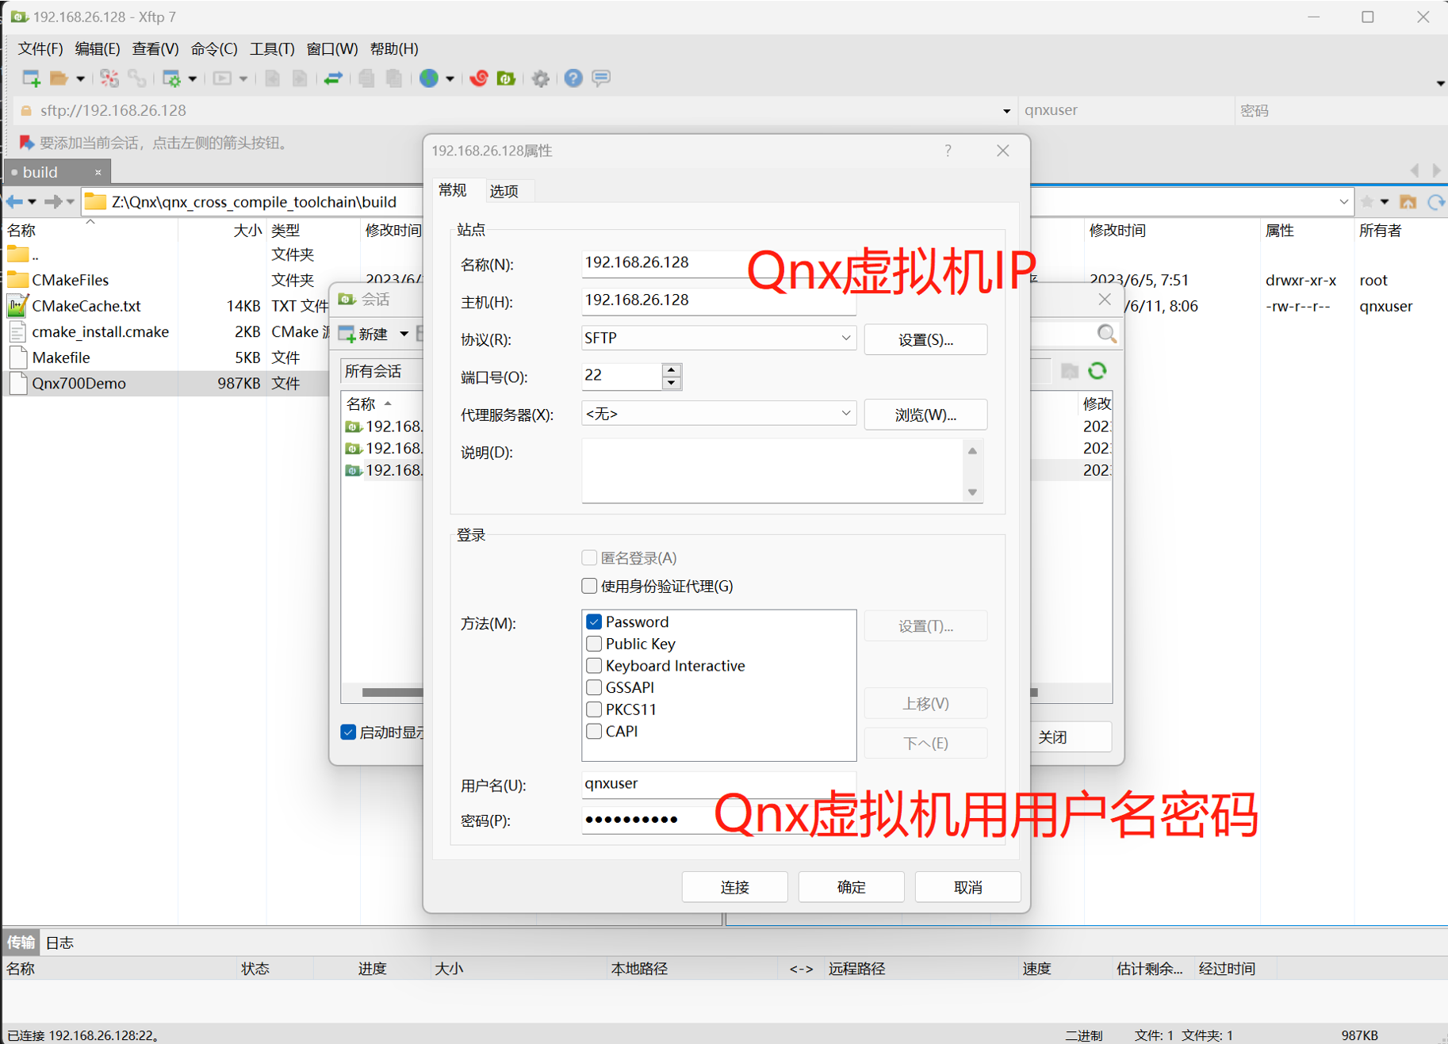This screenshot has height=1044, width=1448.
Task: Launch Xshell via the red Xshell toolbar icon
Action: [x=478, y=78]
